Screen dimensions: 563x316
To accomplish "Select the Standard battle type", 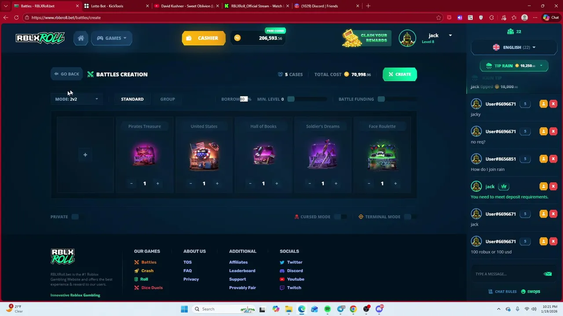I will tap(132, 99).
